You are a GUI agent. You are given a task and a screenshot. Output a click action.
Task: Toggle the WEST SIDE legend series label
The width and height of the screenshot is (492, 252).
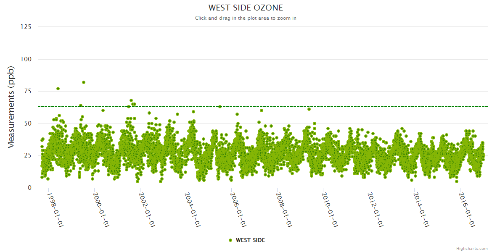coord(250,240)
